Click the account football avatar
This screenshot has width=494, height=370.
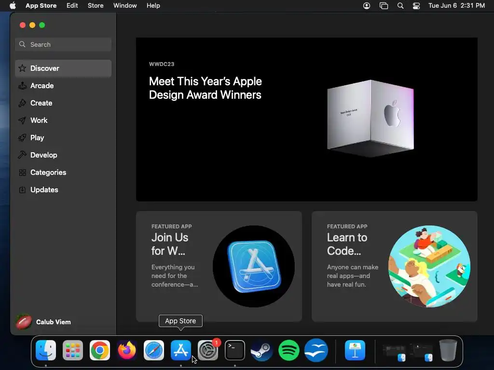[x=24, y=322]
